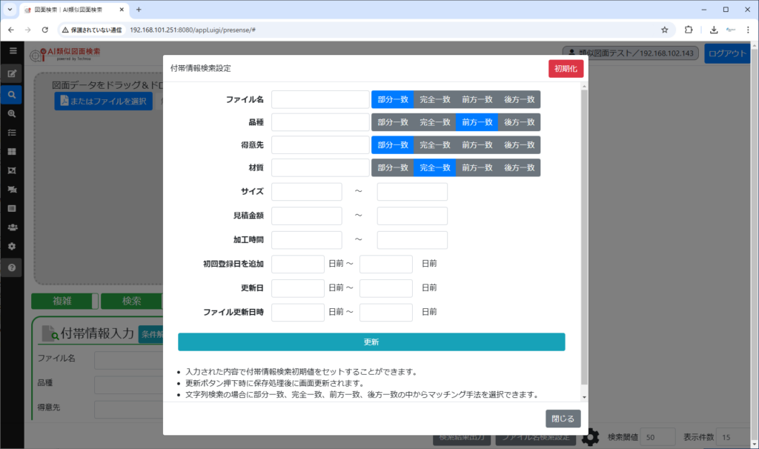Select the magnifier search icon in sidebar
This screenshot has height=449, width=759.
pos(12,95)
